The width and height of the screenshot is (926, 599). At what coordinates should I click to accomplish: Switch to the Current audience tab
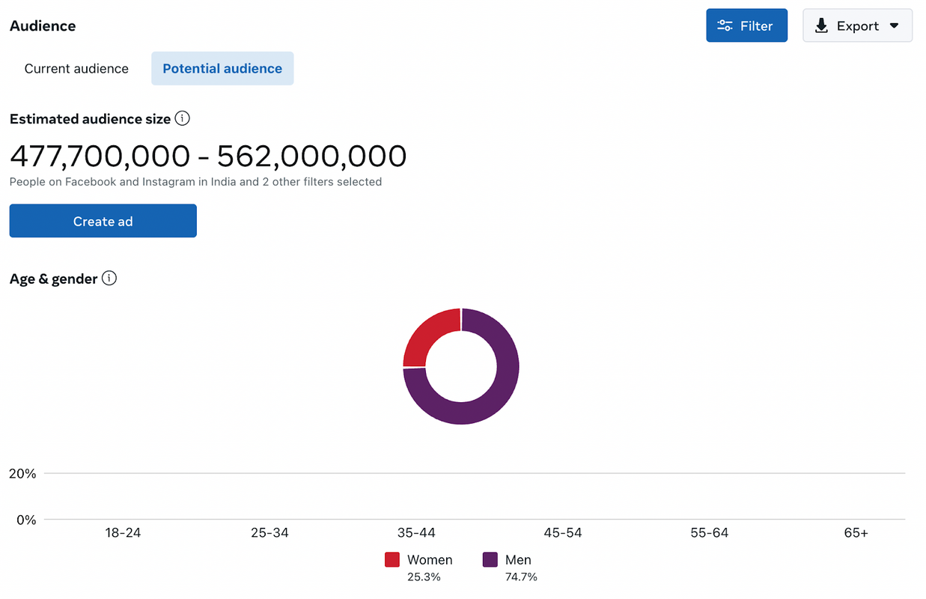pyautogui.click(x=76, y=68)
